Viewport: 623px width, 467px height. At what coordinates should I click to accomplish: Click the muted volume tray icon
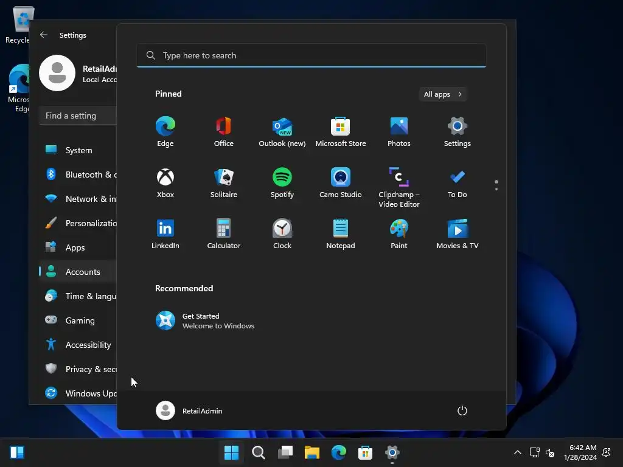pyautogui.click(x=550, y=452)
